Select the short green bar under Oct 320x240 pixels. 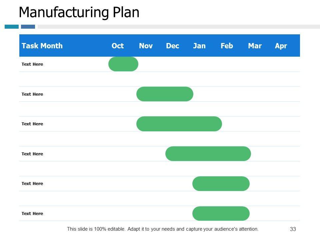tap(123, 64)
